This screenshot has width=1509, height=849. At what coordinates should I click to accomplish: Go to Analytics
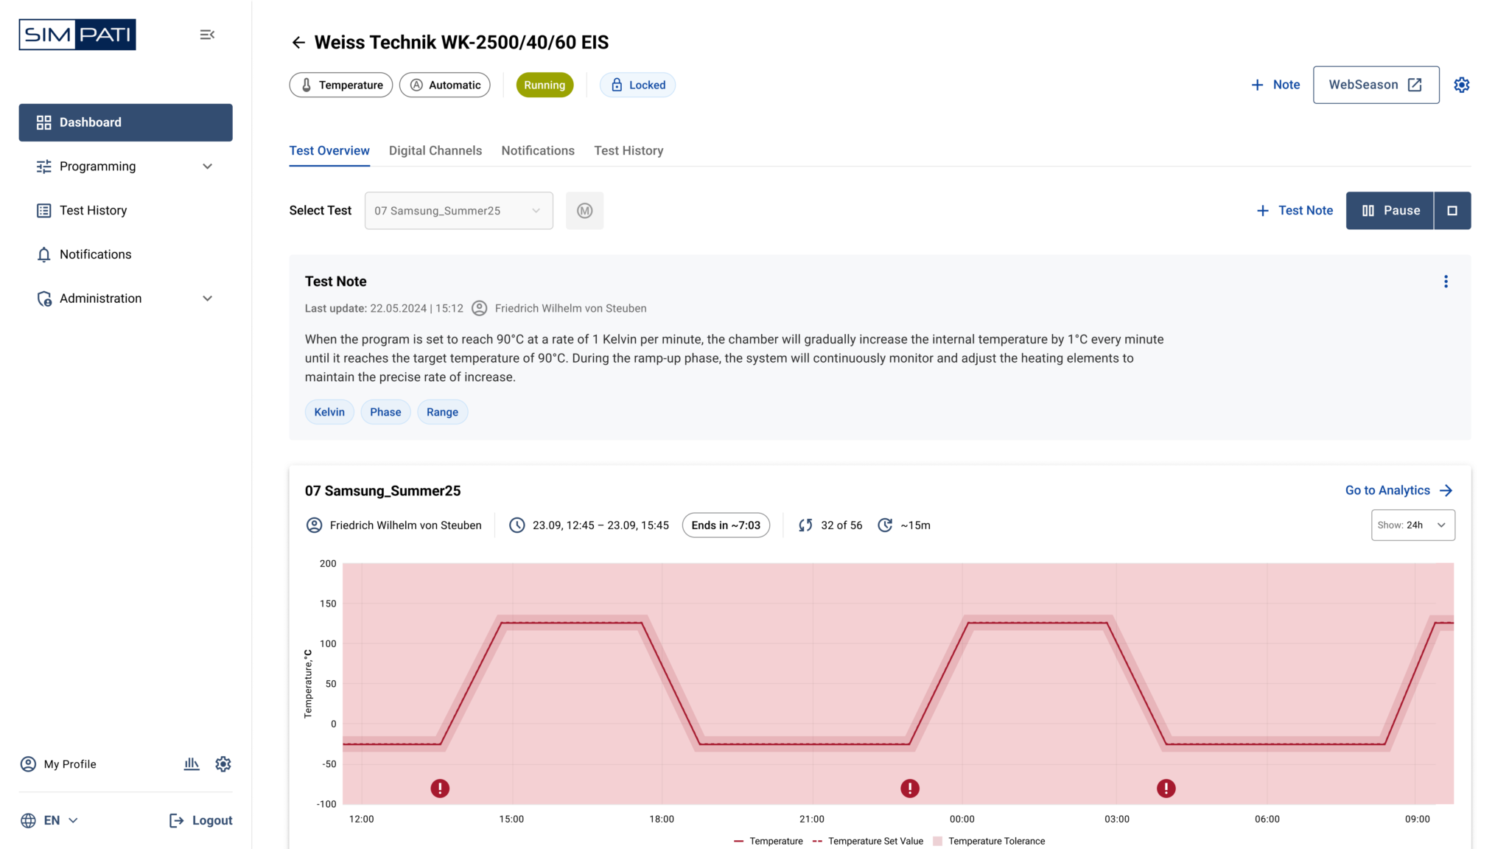tap(1399, 491)
